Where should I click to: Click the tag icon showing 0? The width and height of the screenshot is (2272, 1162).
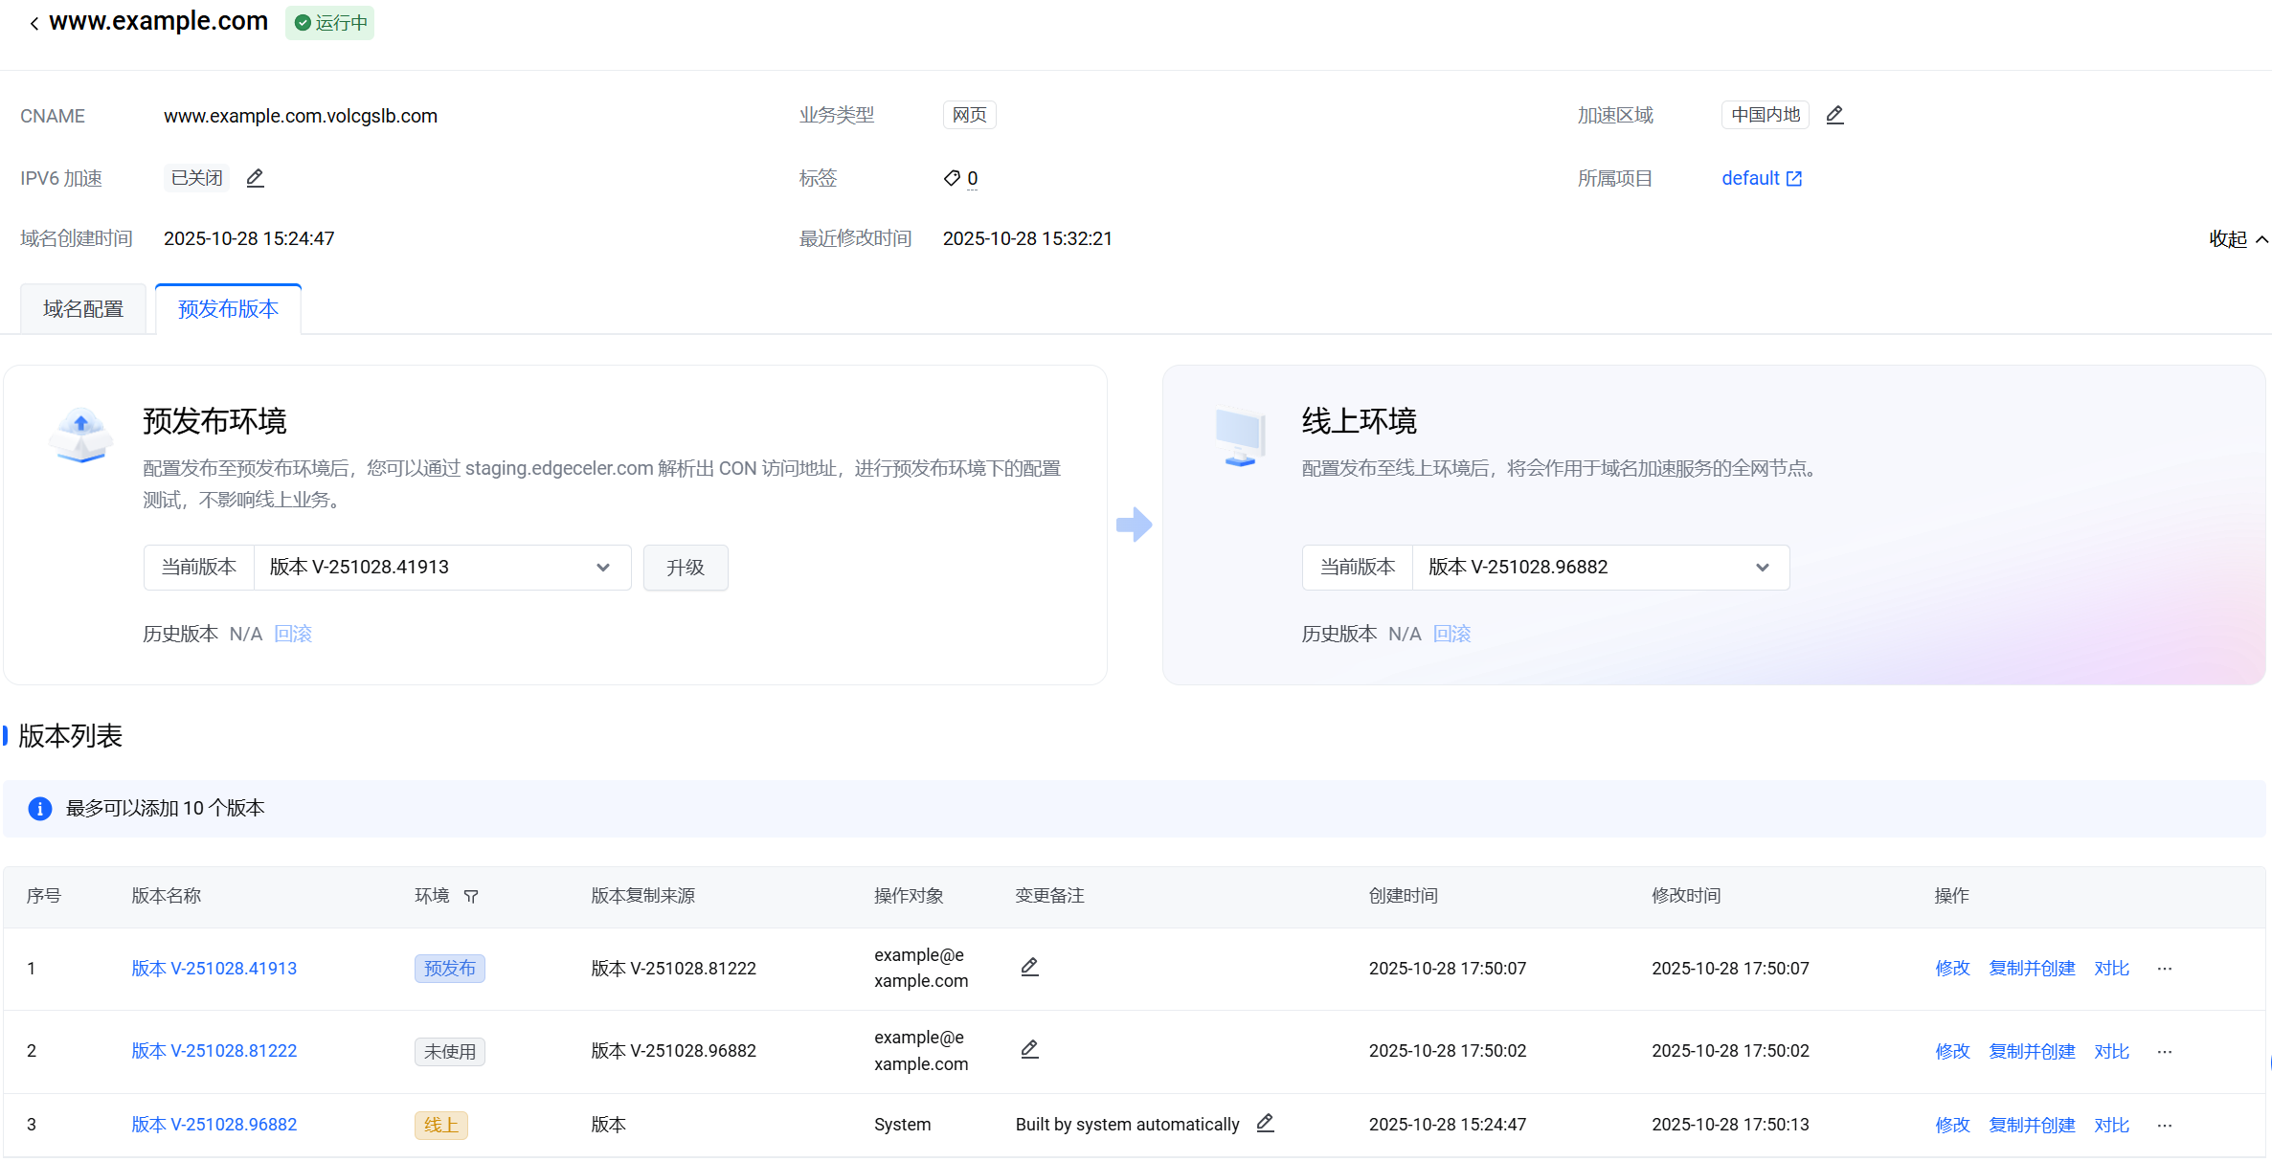(952, 178)
